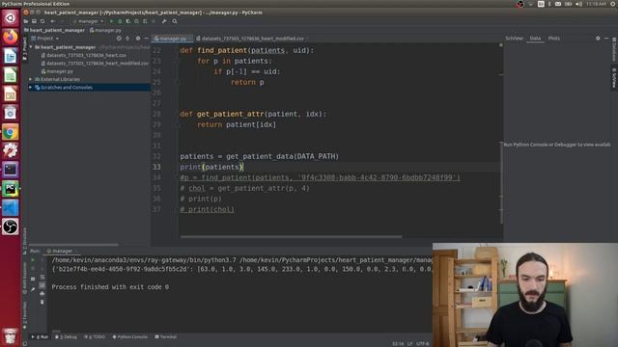The width and height of the screenshot is (618, 347).
Task: Expand Scratches and Consoles node
Action: point(31,88)
